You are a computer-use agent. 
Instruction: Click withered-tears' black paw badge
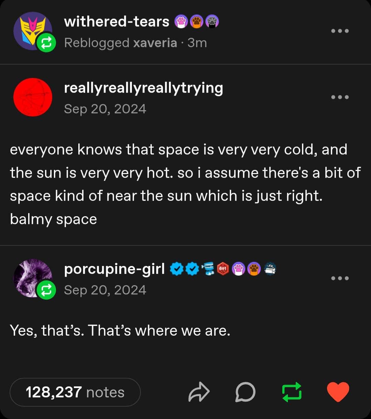click(x=212, y=22)
